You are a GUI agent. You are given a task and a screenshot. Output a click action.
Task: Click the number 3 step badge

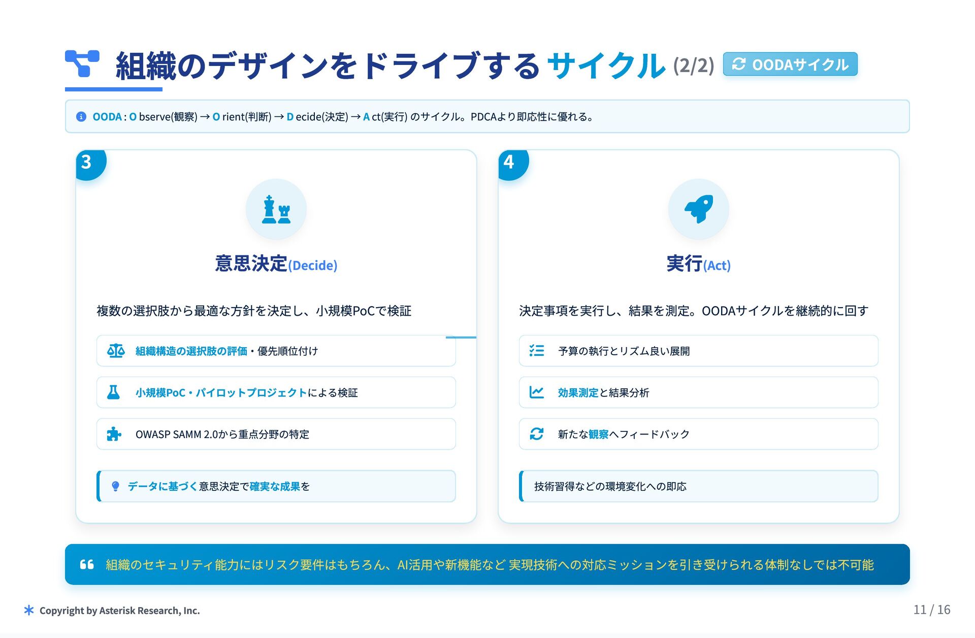click(87, 162)
